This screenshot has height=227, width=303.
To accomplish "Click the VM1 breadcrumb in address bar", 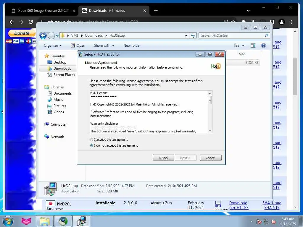I will click(75, 35).
